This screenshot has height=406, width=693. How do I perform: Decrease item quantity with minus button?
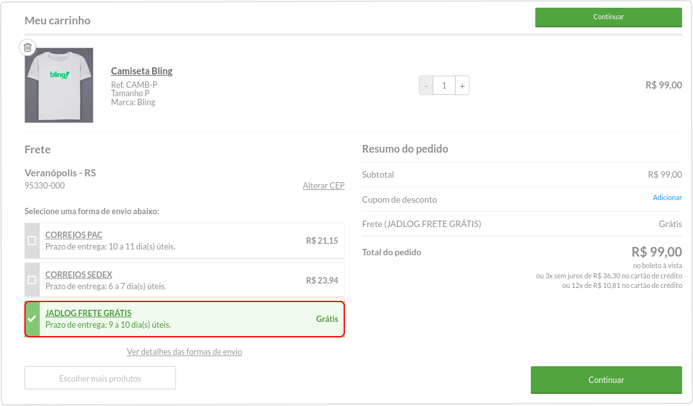pyautogui.click(x=426, y=86)
